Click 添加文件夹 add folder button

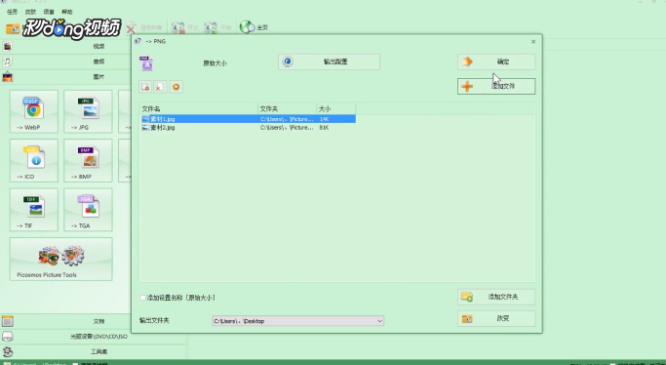[496, 297]
